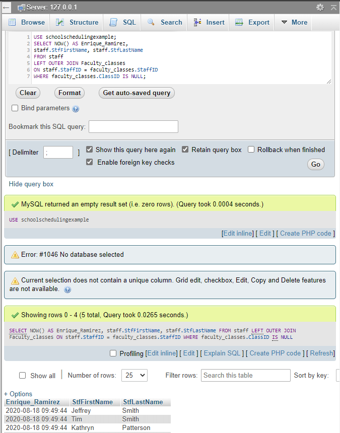
Task: Open the Search tab
Action: click(165, 22)
